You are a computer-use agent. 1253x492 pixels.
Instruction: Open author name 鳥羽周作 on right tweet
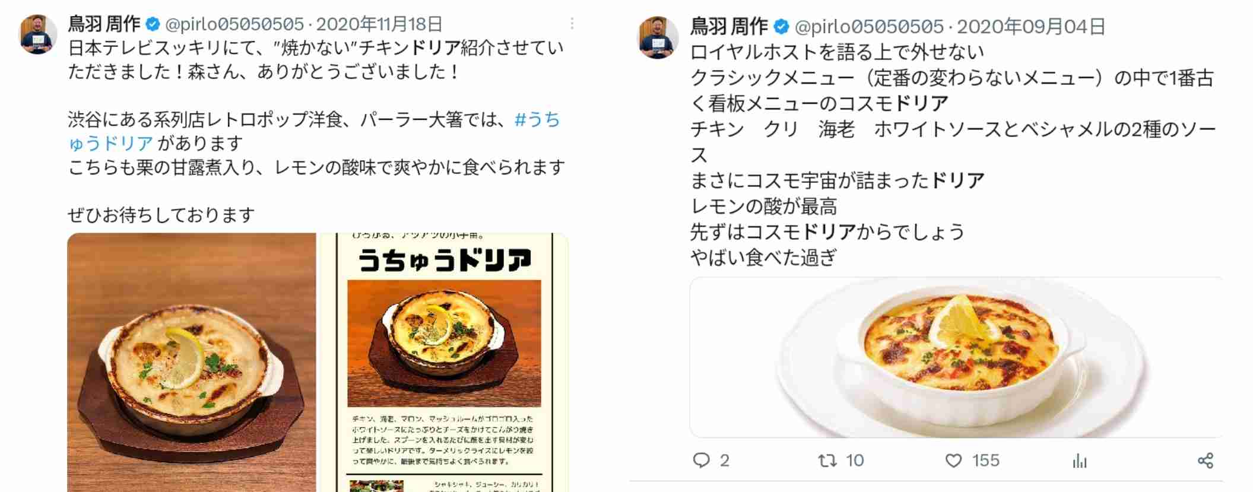(x=729, y=27)
